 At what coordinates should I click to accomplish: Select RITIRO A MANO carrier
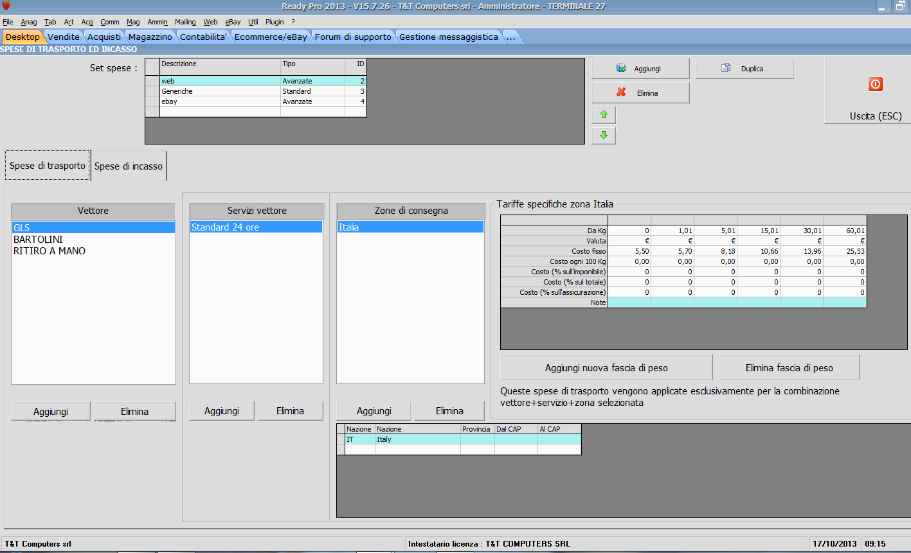coord(50,251)
